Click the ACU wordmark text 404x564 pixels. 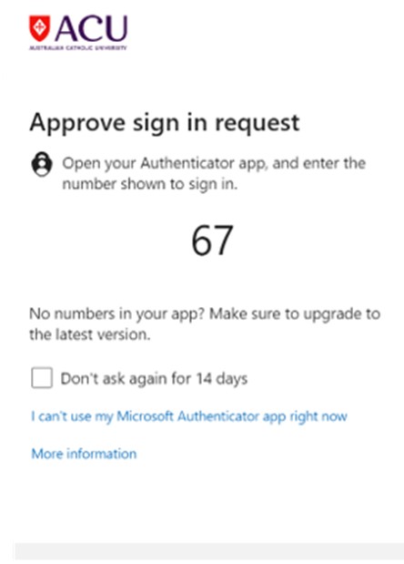91,28
